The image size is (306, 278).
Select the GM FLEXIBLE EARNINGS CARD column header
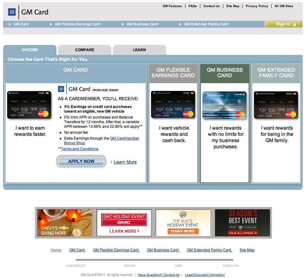point(173,73)
